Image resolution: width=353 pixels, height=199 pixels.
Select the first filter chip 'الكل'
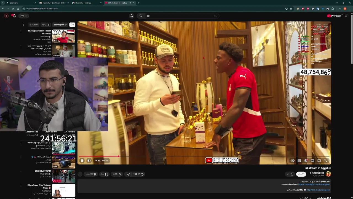72,25
